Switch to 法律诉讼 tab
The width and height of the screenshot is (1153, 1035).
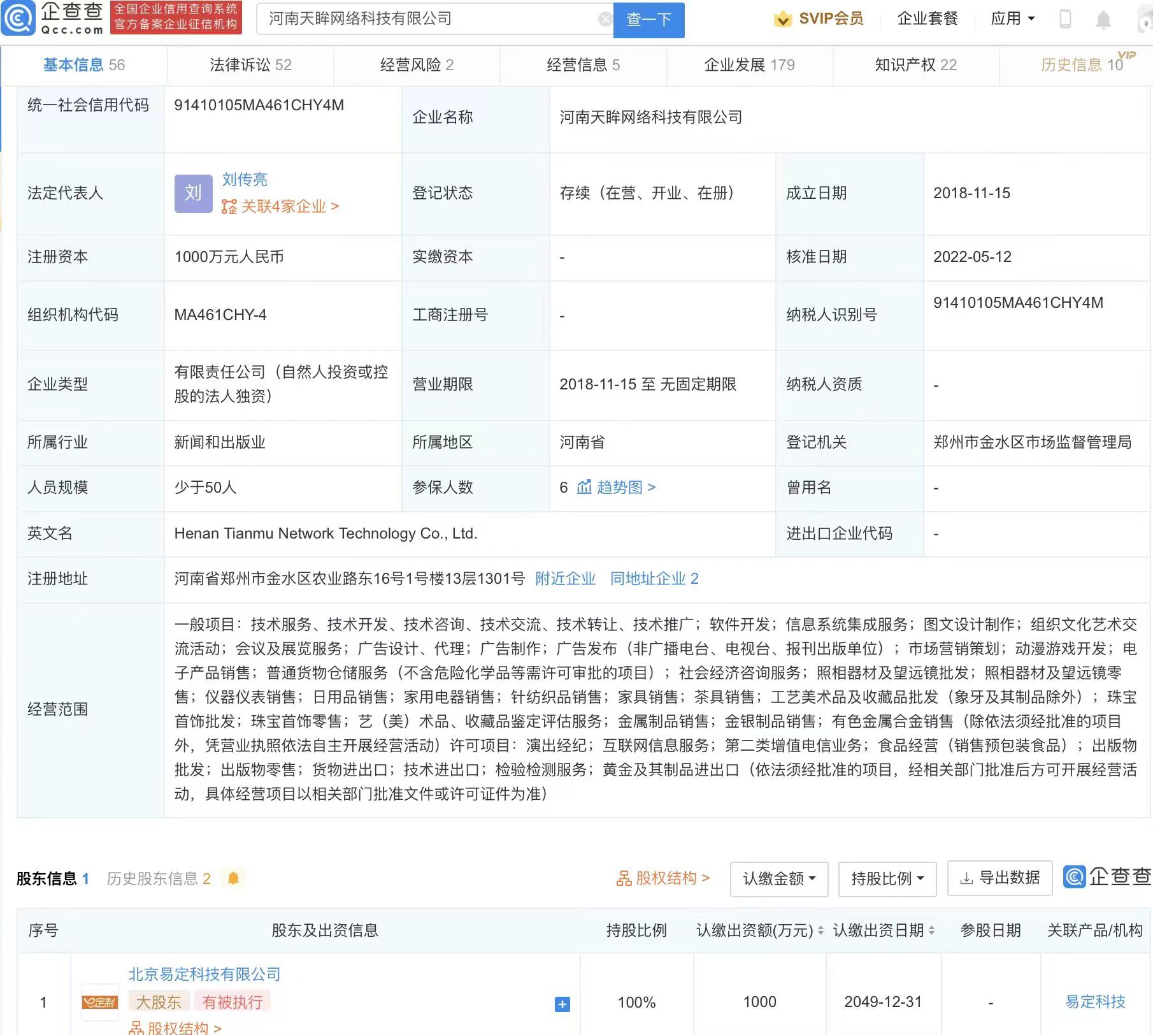[x=250, y=65]
